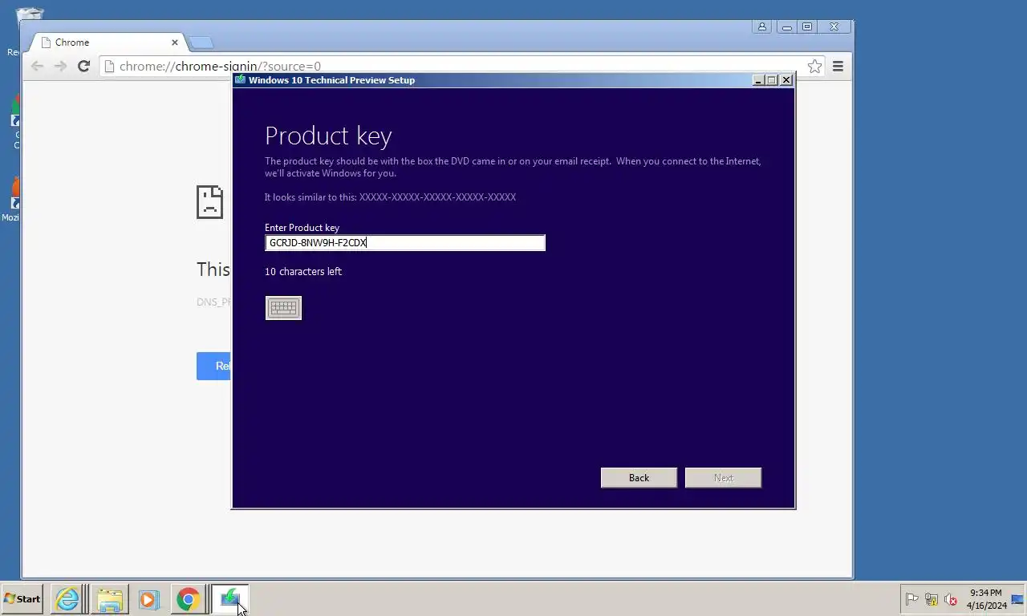Select the Setup program taskbar button
Viewport: 1027px width, 616px height.
[x=229, y=598]
